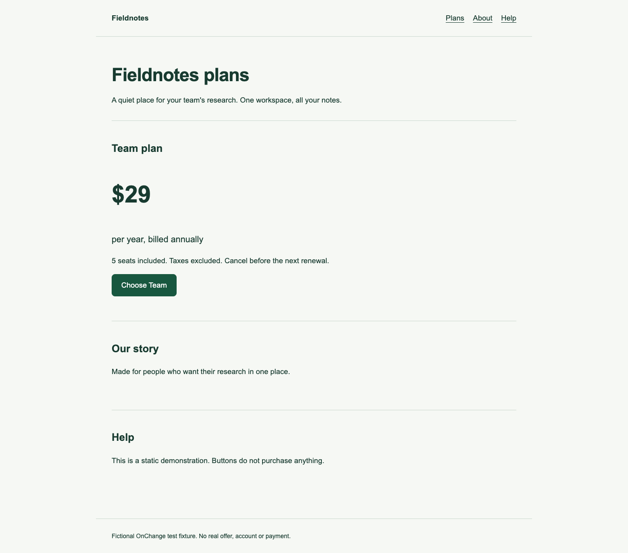Screen dimensions: 628x553
Task: Select the "Team plan" section heading
Action: pyautogui.click(x=137, y=148)
